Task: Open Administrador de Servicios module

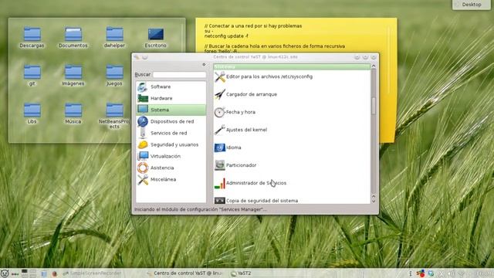Action: [x=250, y=183]
